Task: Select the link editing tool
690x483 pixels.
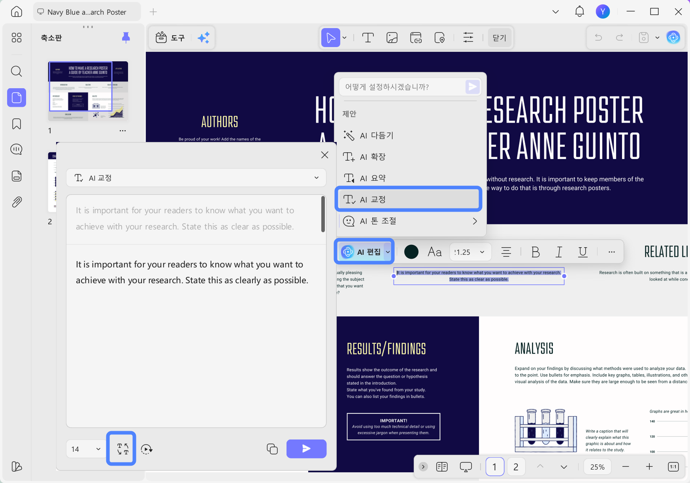Action: point(416,38)
